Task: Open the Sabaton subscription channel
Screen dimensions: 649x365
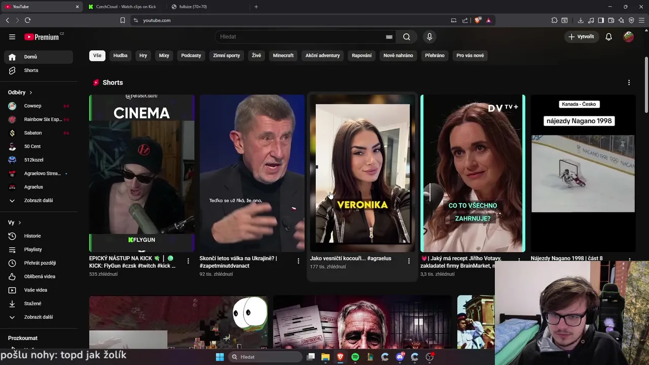Action: [39, 133]
